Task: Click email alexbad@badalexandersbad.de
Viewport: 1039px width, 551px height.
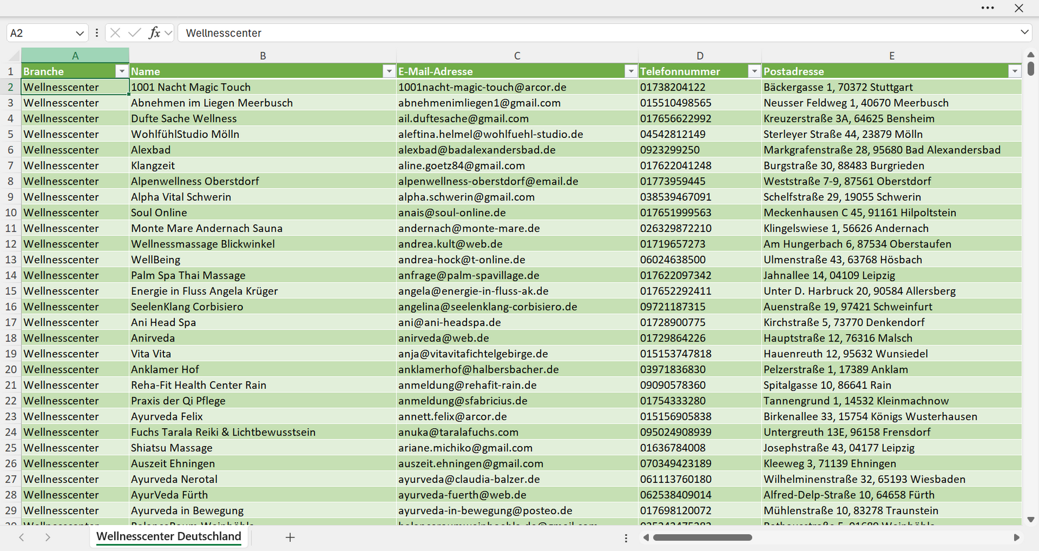Action: [517, 149]
